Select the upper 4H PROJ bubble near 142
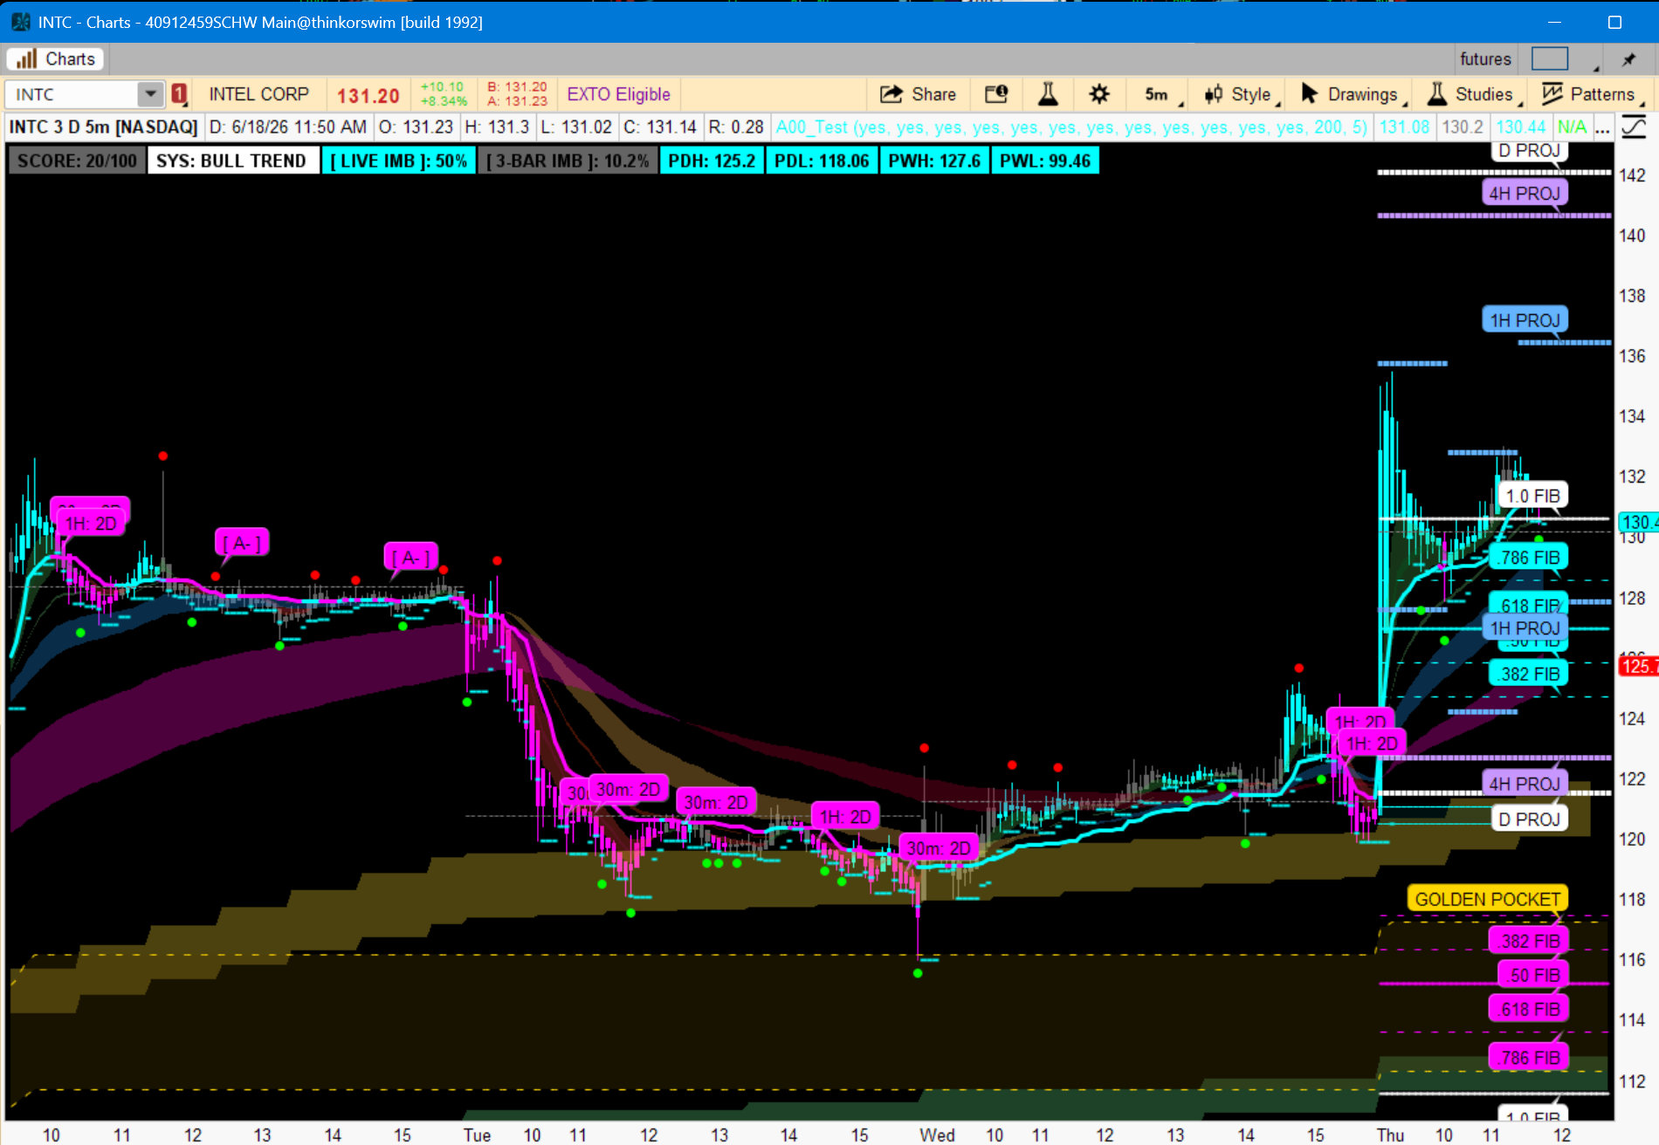Viewport: 1659px width, 1145px height. tap(1525, 193)
